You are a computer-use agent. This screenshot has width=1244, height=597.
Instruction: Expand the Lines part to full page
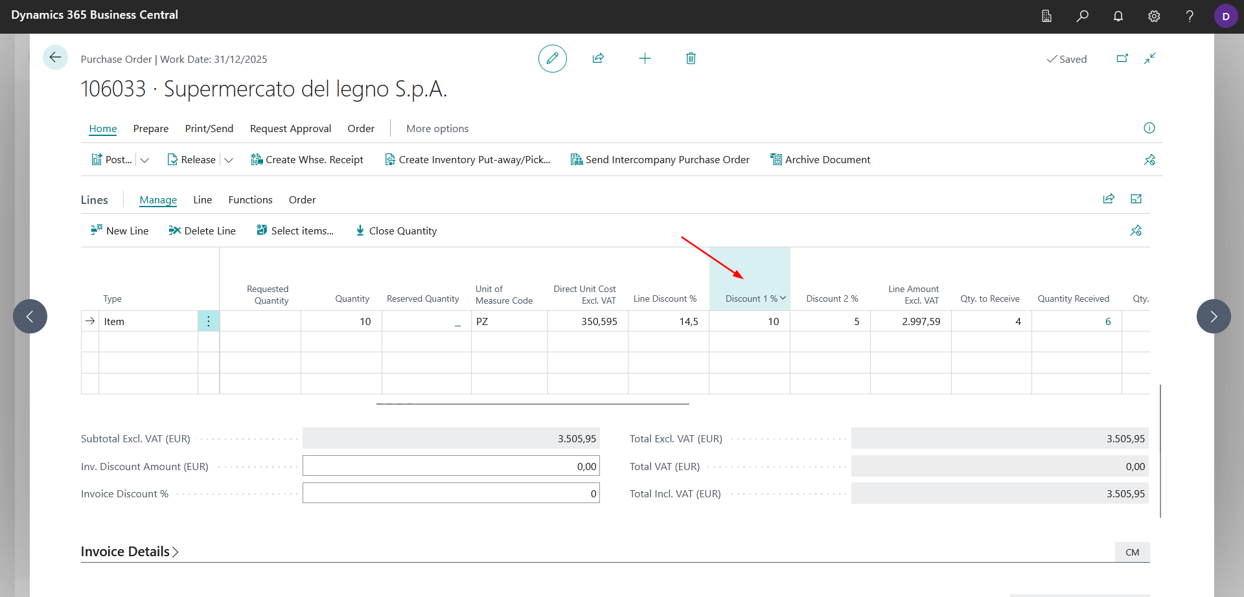[1136, 199]
